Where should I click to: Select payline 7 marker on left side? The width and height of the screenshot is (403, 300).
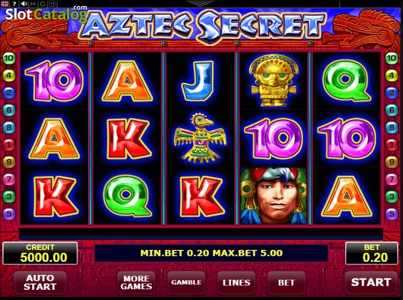[x=9, y=179]
